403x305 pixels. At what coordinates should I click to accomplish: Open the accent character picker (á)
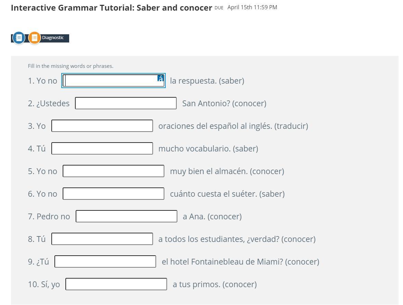(161, 78)
